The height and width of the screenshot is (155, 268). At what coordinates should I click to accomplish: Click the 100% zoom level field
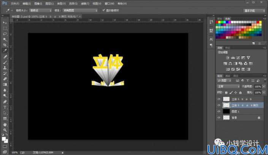(x=15, y=152)
